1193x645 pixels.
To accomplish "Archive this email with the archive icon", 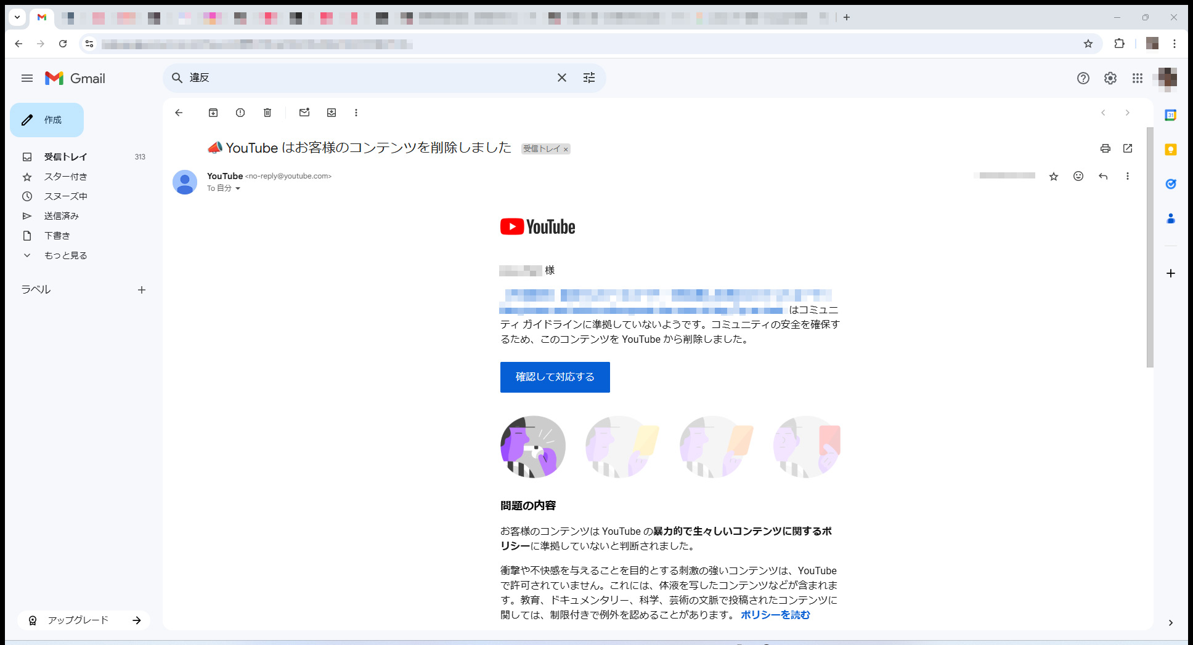I will click(213, 113).
